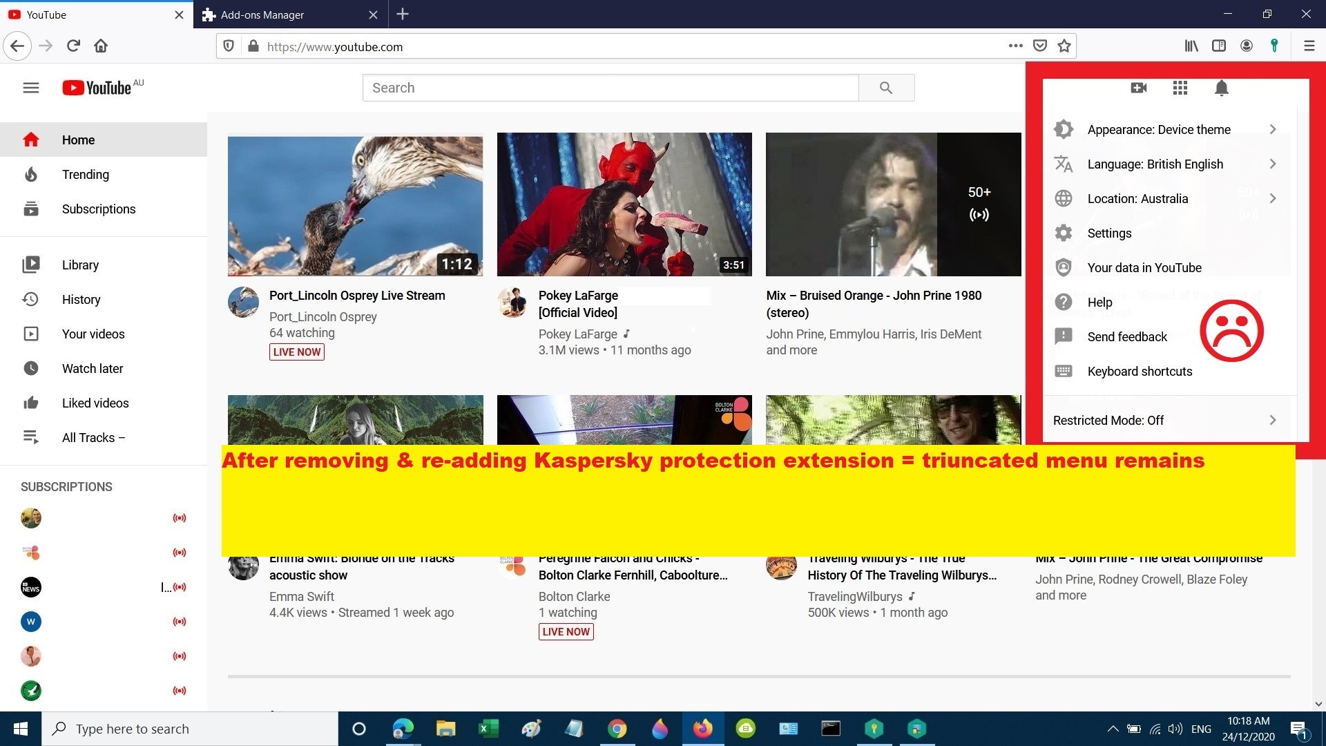The image size is (1326, 746).
Task: Reload the page with the refresh icon
Action: click(x=73, y=46)
